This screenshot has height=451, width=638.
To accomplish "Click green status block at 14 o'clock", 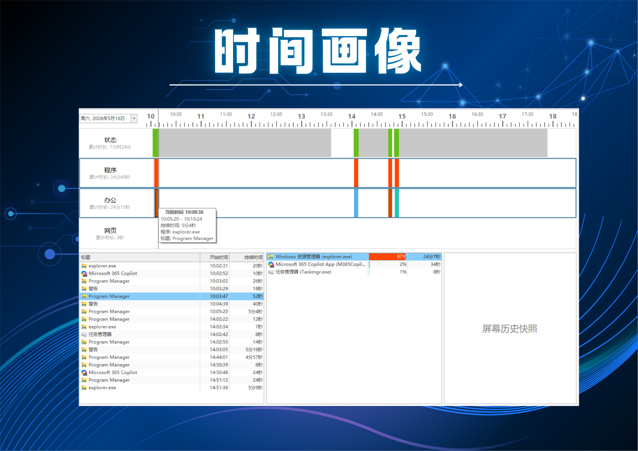I will coord(356,143).
